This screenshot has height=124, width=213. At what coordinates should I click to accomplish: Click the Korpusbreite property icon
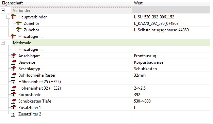(14, 95)
